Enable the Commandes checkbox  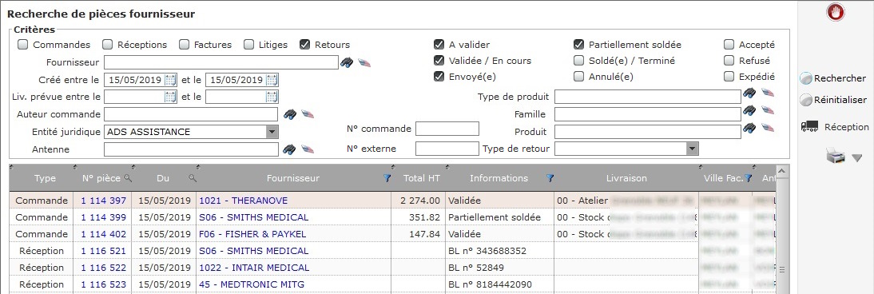click(x=23, y=45)
